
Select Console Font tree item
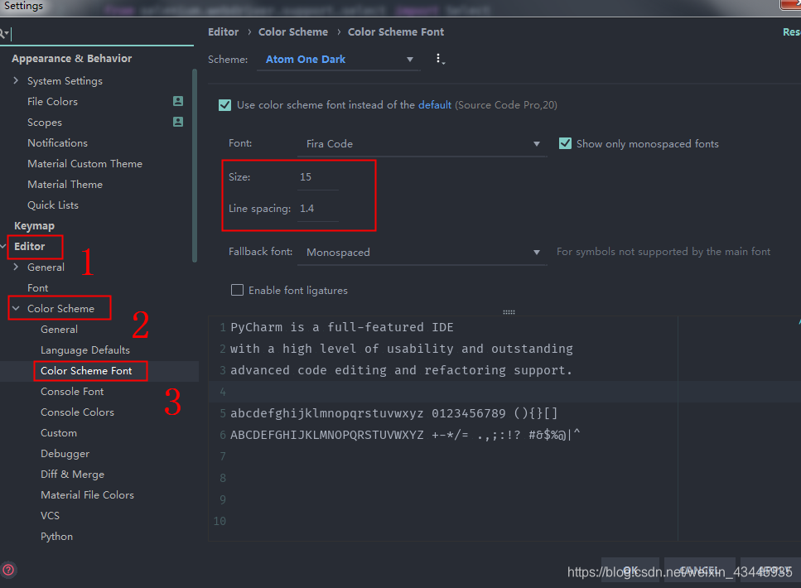pyautogui.click(x=72, y=392)
